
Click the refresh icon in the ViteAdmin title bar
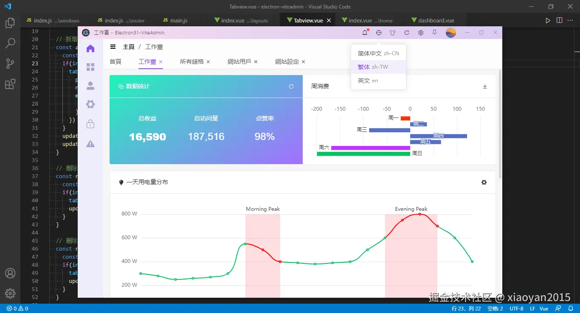click(x=407, y=33)
